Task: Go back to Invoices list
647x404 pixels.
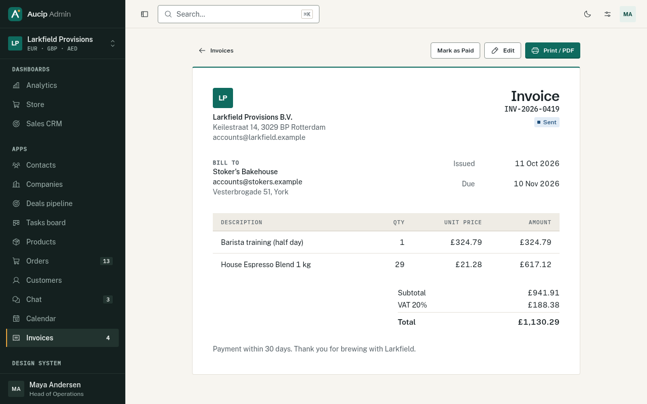Action: 216,50
